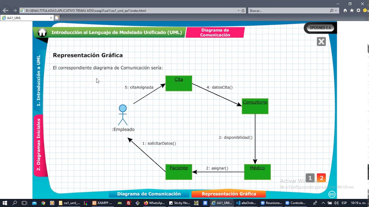The width and height of the screenshot is (369, 207).
Task: Click the 1: solicitarDatos() message label
Action: coord(159,143)
